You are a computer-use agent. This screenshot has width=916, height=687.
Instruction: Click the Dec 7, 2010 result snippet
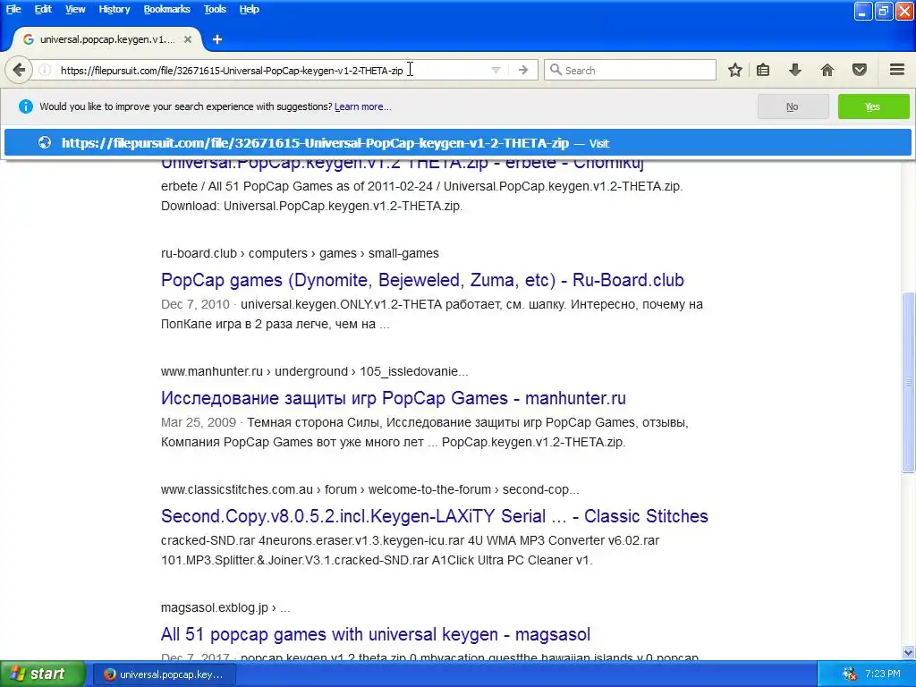click(x=432, y=314)
